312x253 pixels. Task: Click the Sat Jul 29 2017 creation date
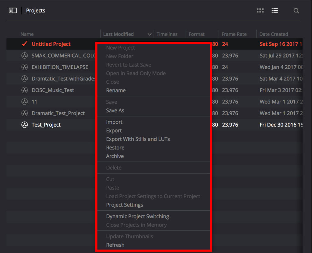click(281, 56)
